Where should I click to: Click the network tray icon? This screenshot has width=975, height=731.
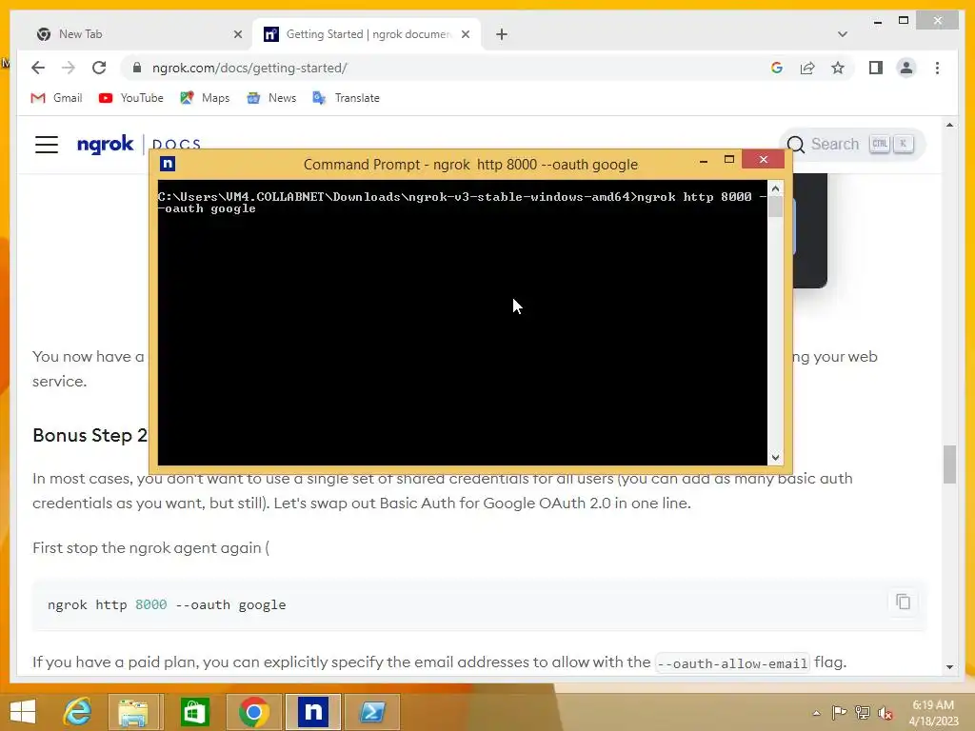(x=863, y=712)
